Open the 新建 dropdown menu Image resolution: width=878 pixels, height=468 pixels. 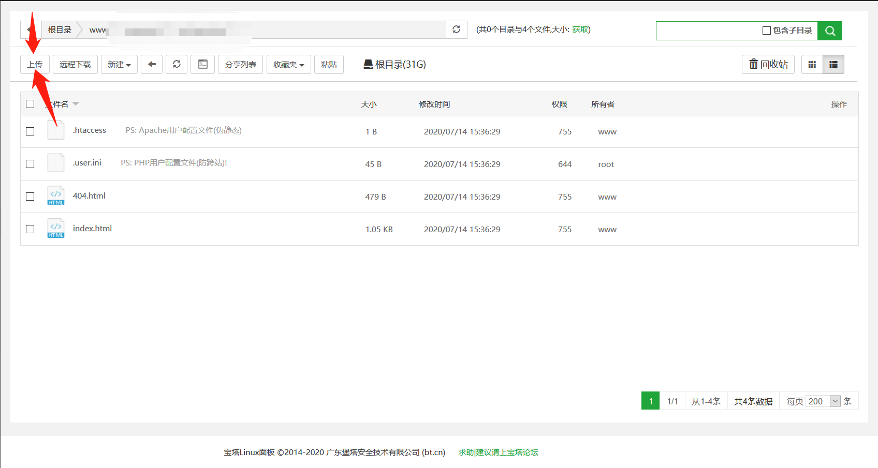click(119, 64)
